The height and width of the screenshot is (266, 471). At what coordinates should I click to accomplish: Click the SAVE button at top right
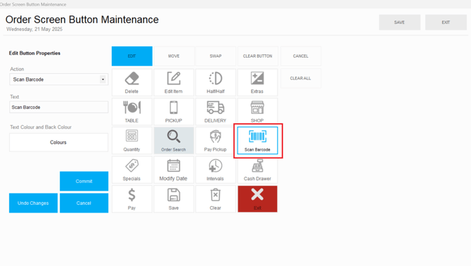point(399,23)
